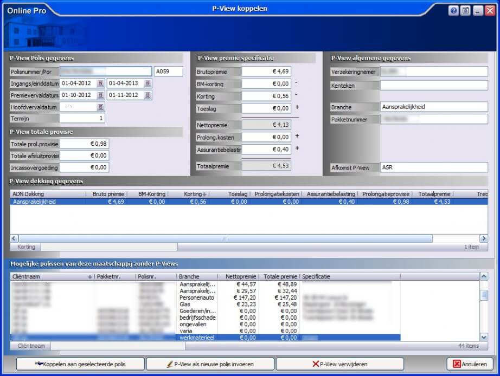This screenshot has height=376, width=500.
Task: Focus the Kenteken field
Action: (x=434, y=86)
